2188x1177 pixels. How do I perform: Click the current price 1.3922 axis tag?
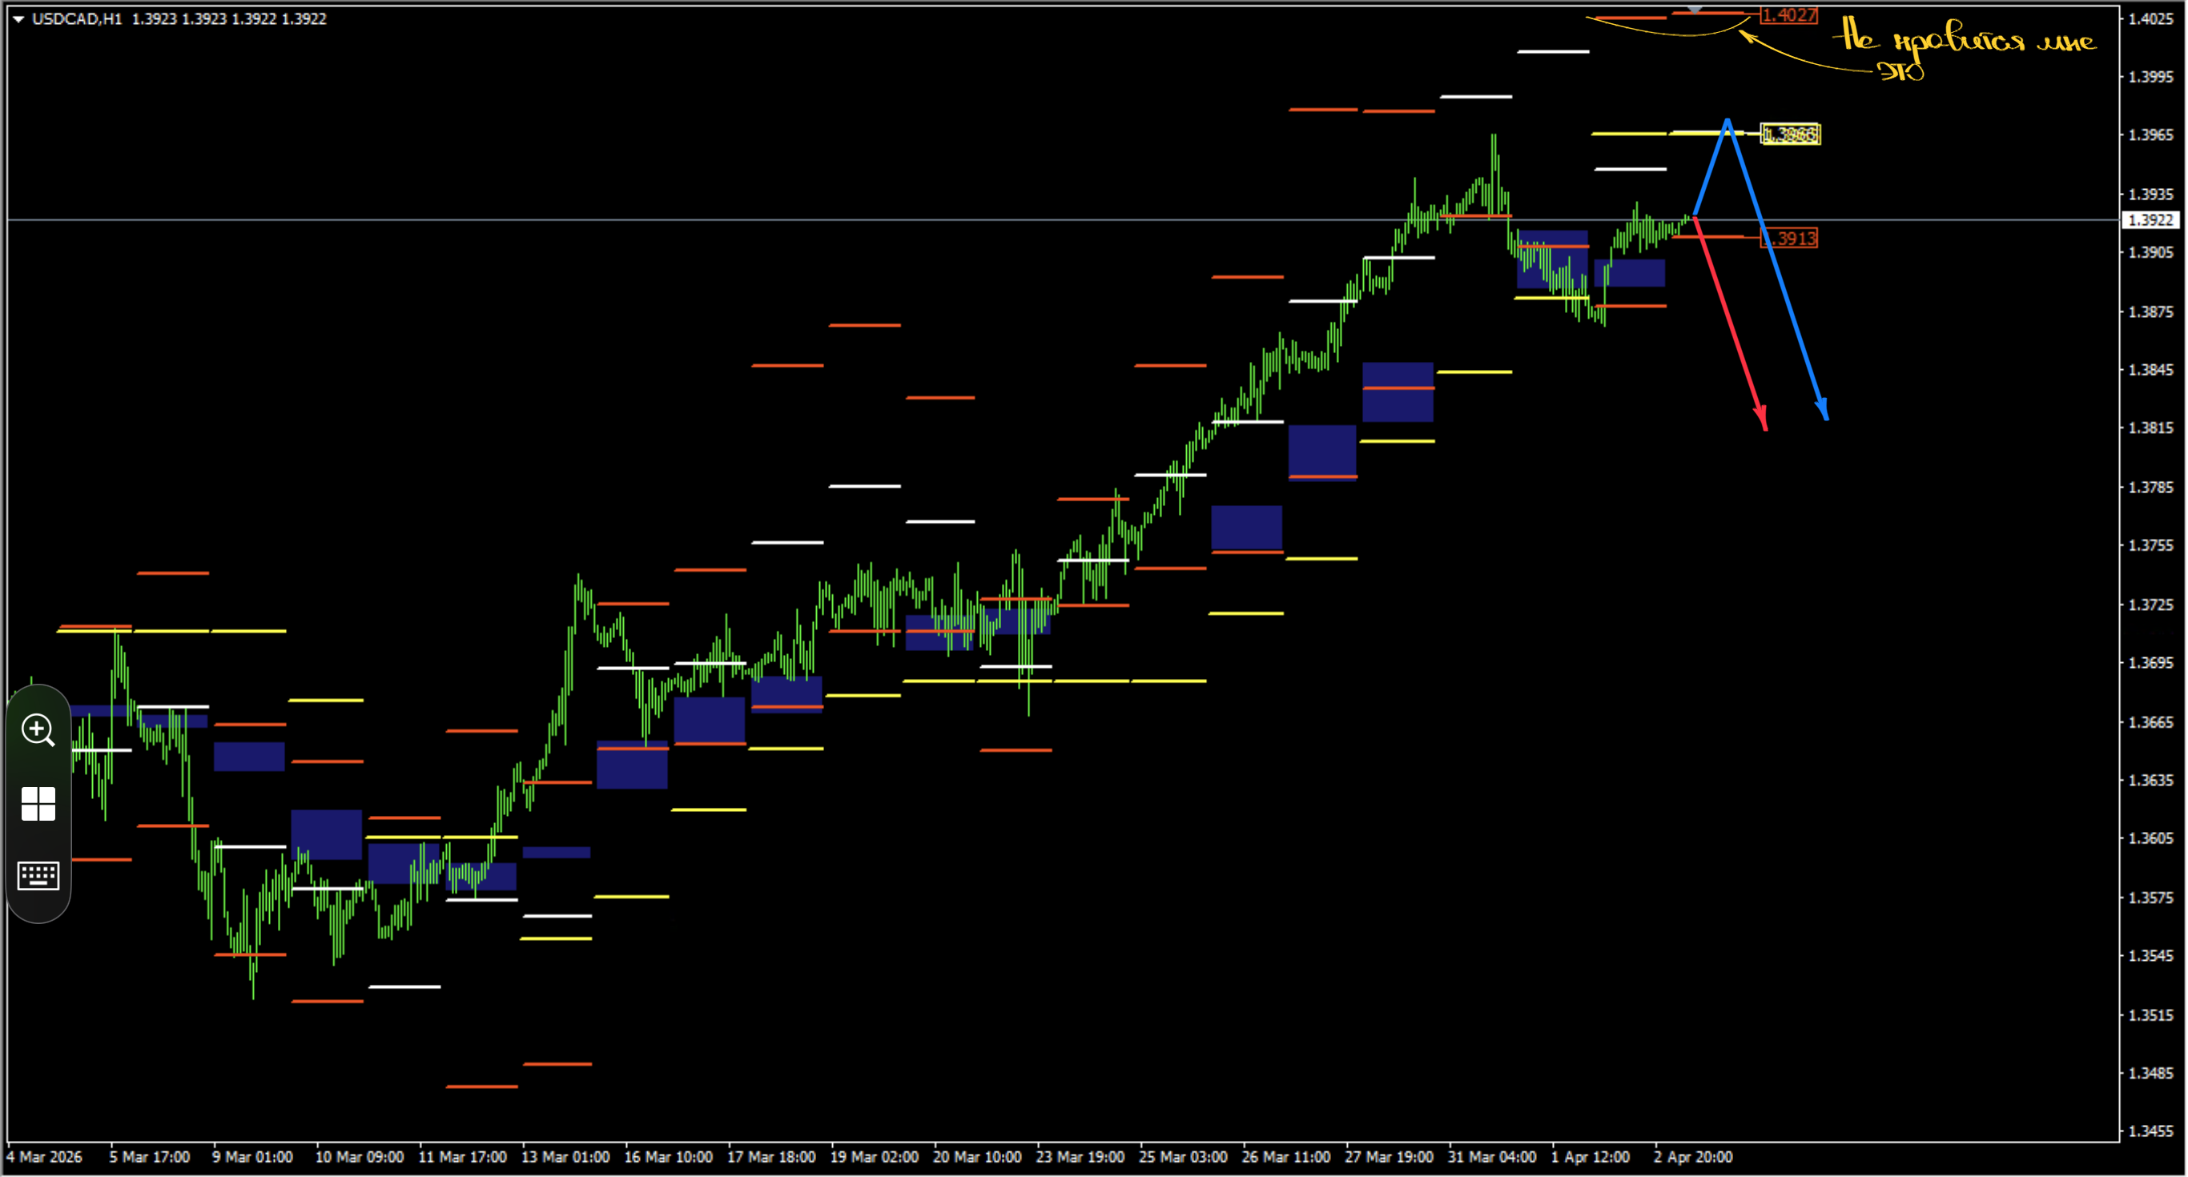tap(2150, 220)
